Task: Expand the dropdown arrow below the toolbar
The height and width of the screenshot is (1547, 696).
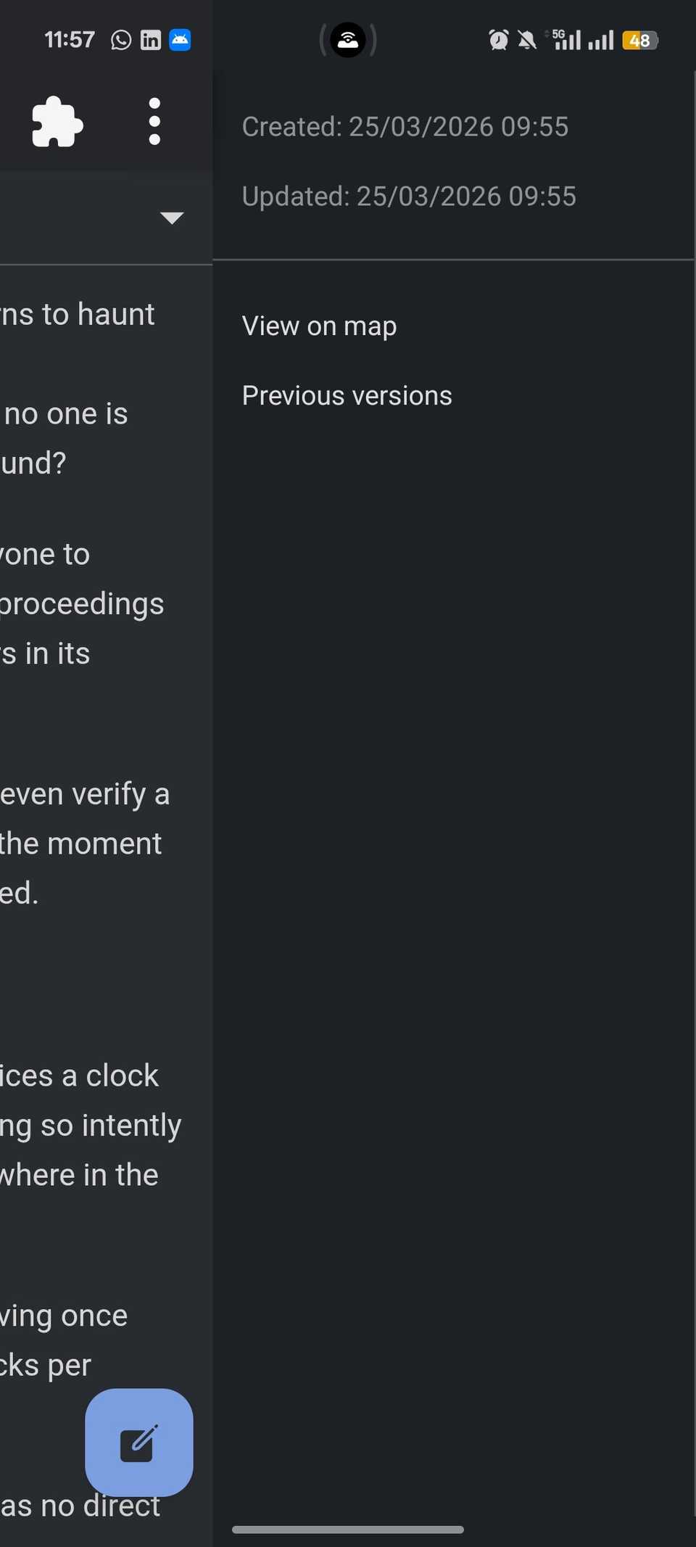Action: click(171, 218)
